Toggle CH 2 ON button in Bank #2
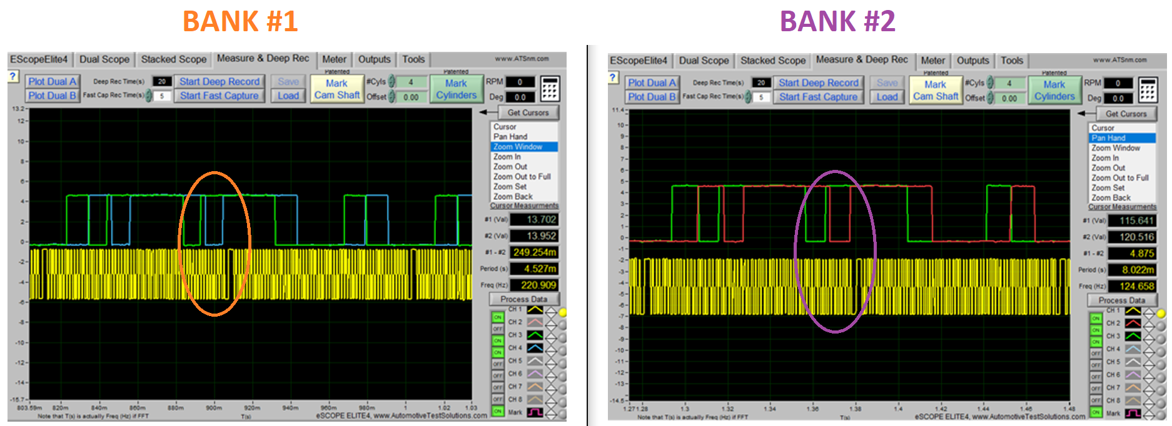 pyautogui.click(x=1096, y=330)
